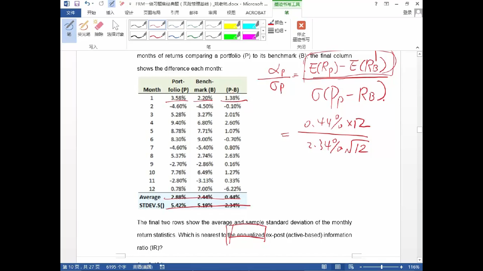Open the 邮件 Mailings tab
This screenshot has width=483, height=271.
194,13
